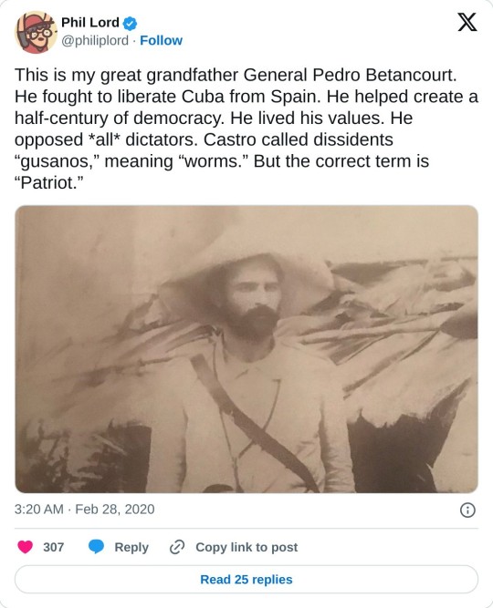Open Read 25 replies button
This screenshot has height=608, width=493.
click(246, 580)
